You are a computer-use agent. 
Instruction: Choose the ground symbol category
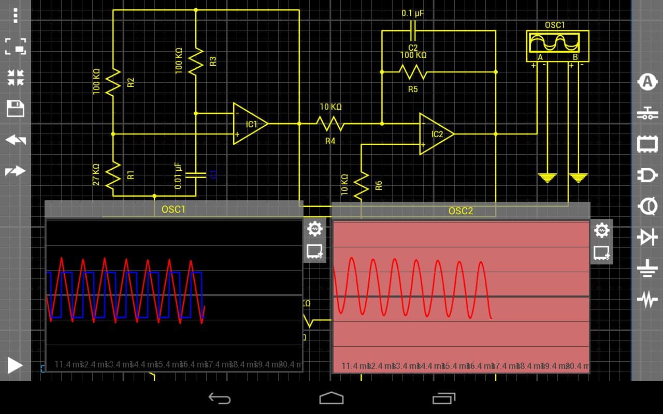click(647, 269)
